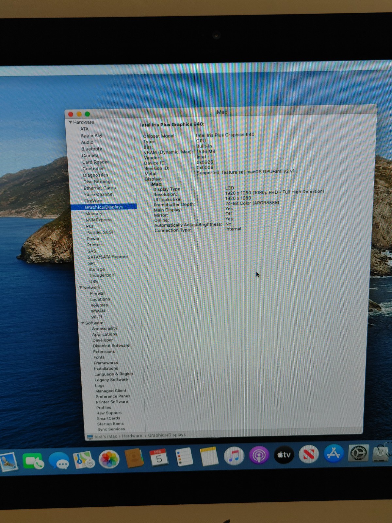Open Calendar showing Feb 5
The height and width of the screenshot is (523, 392).
[x=159, y=458]
